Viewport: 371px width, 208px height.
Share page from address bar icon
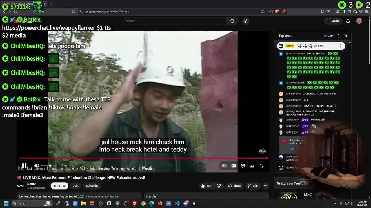(x=270, y=12)
